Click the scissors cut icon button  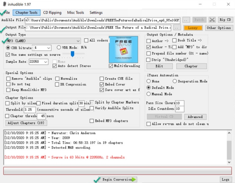[x=212, y=20]
